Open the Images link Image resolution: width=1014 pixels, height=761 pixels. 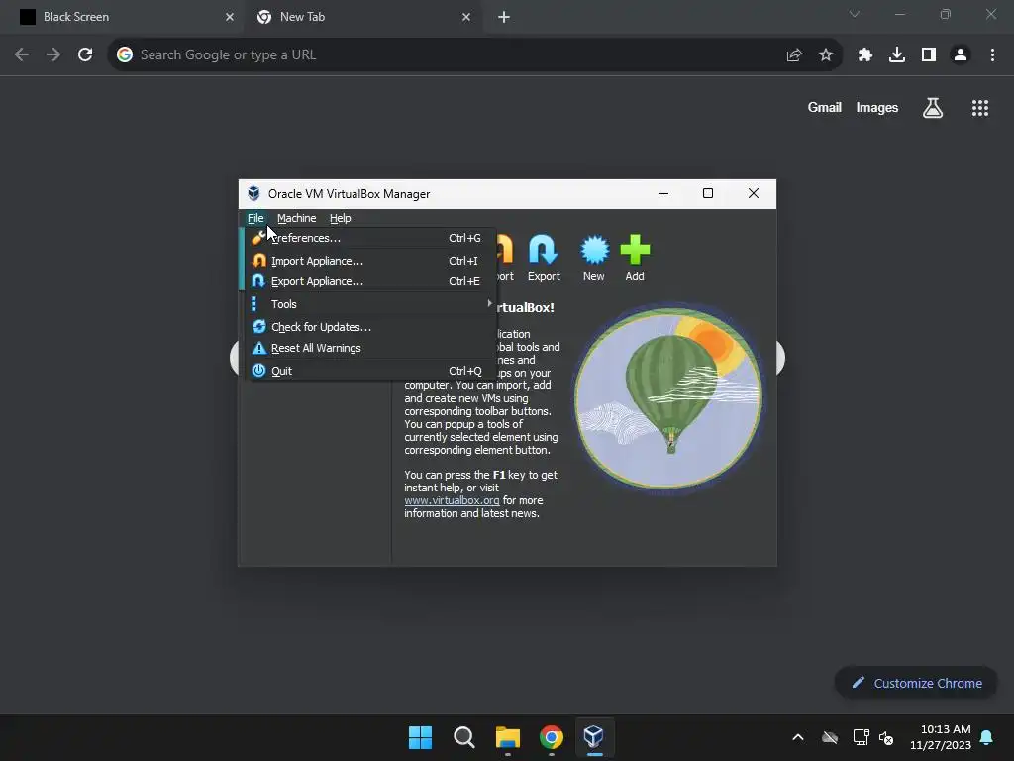tap(877, 107)
